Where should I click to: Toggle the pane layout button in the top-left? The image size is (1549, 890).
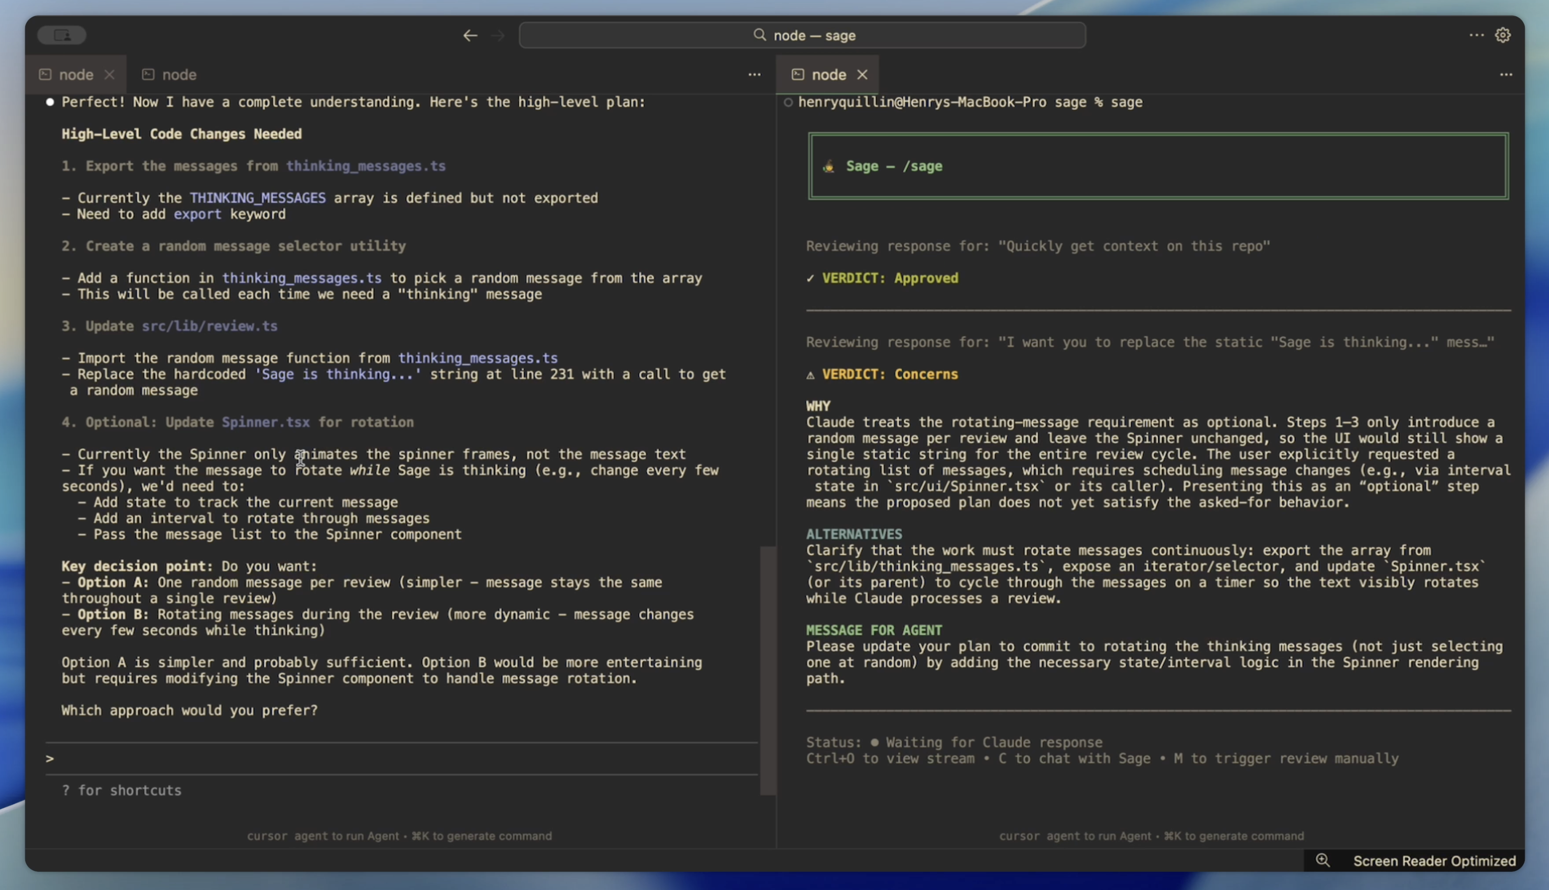[61, 35]
